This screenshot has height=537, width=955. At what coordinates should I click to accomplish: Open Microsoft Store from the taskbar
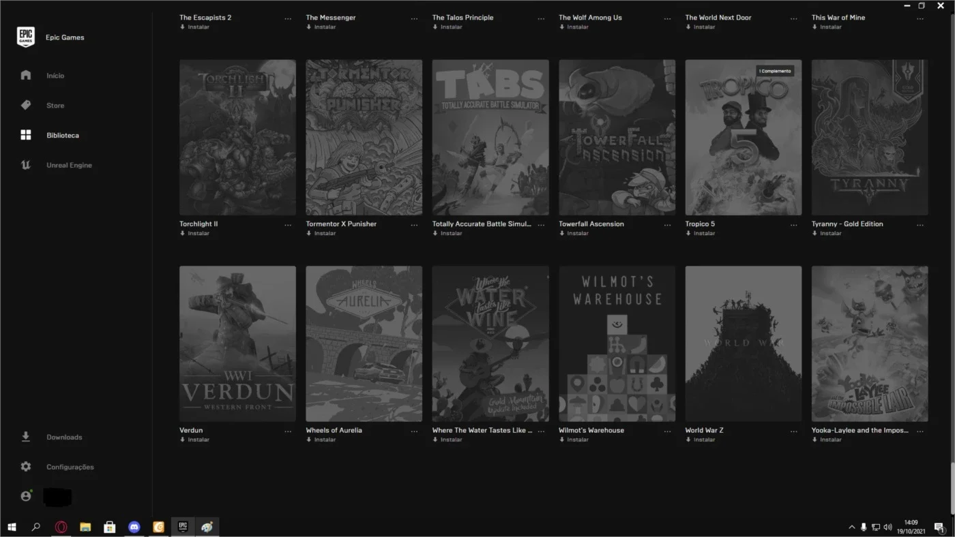pos(109,527)
